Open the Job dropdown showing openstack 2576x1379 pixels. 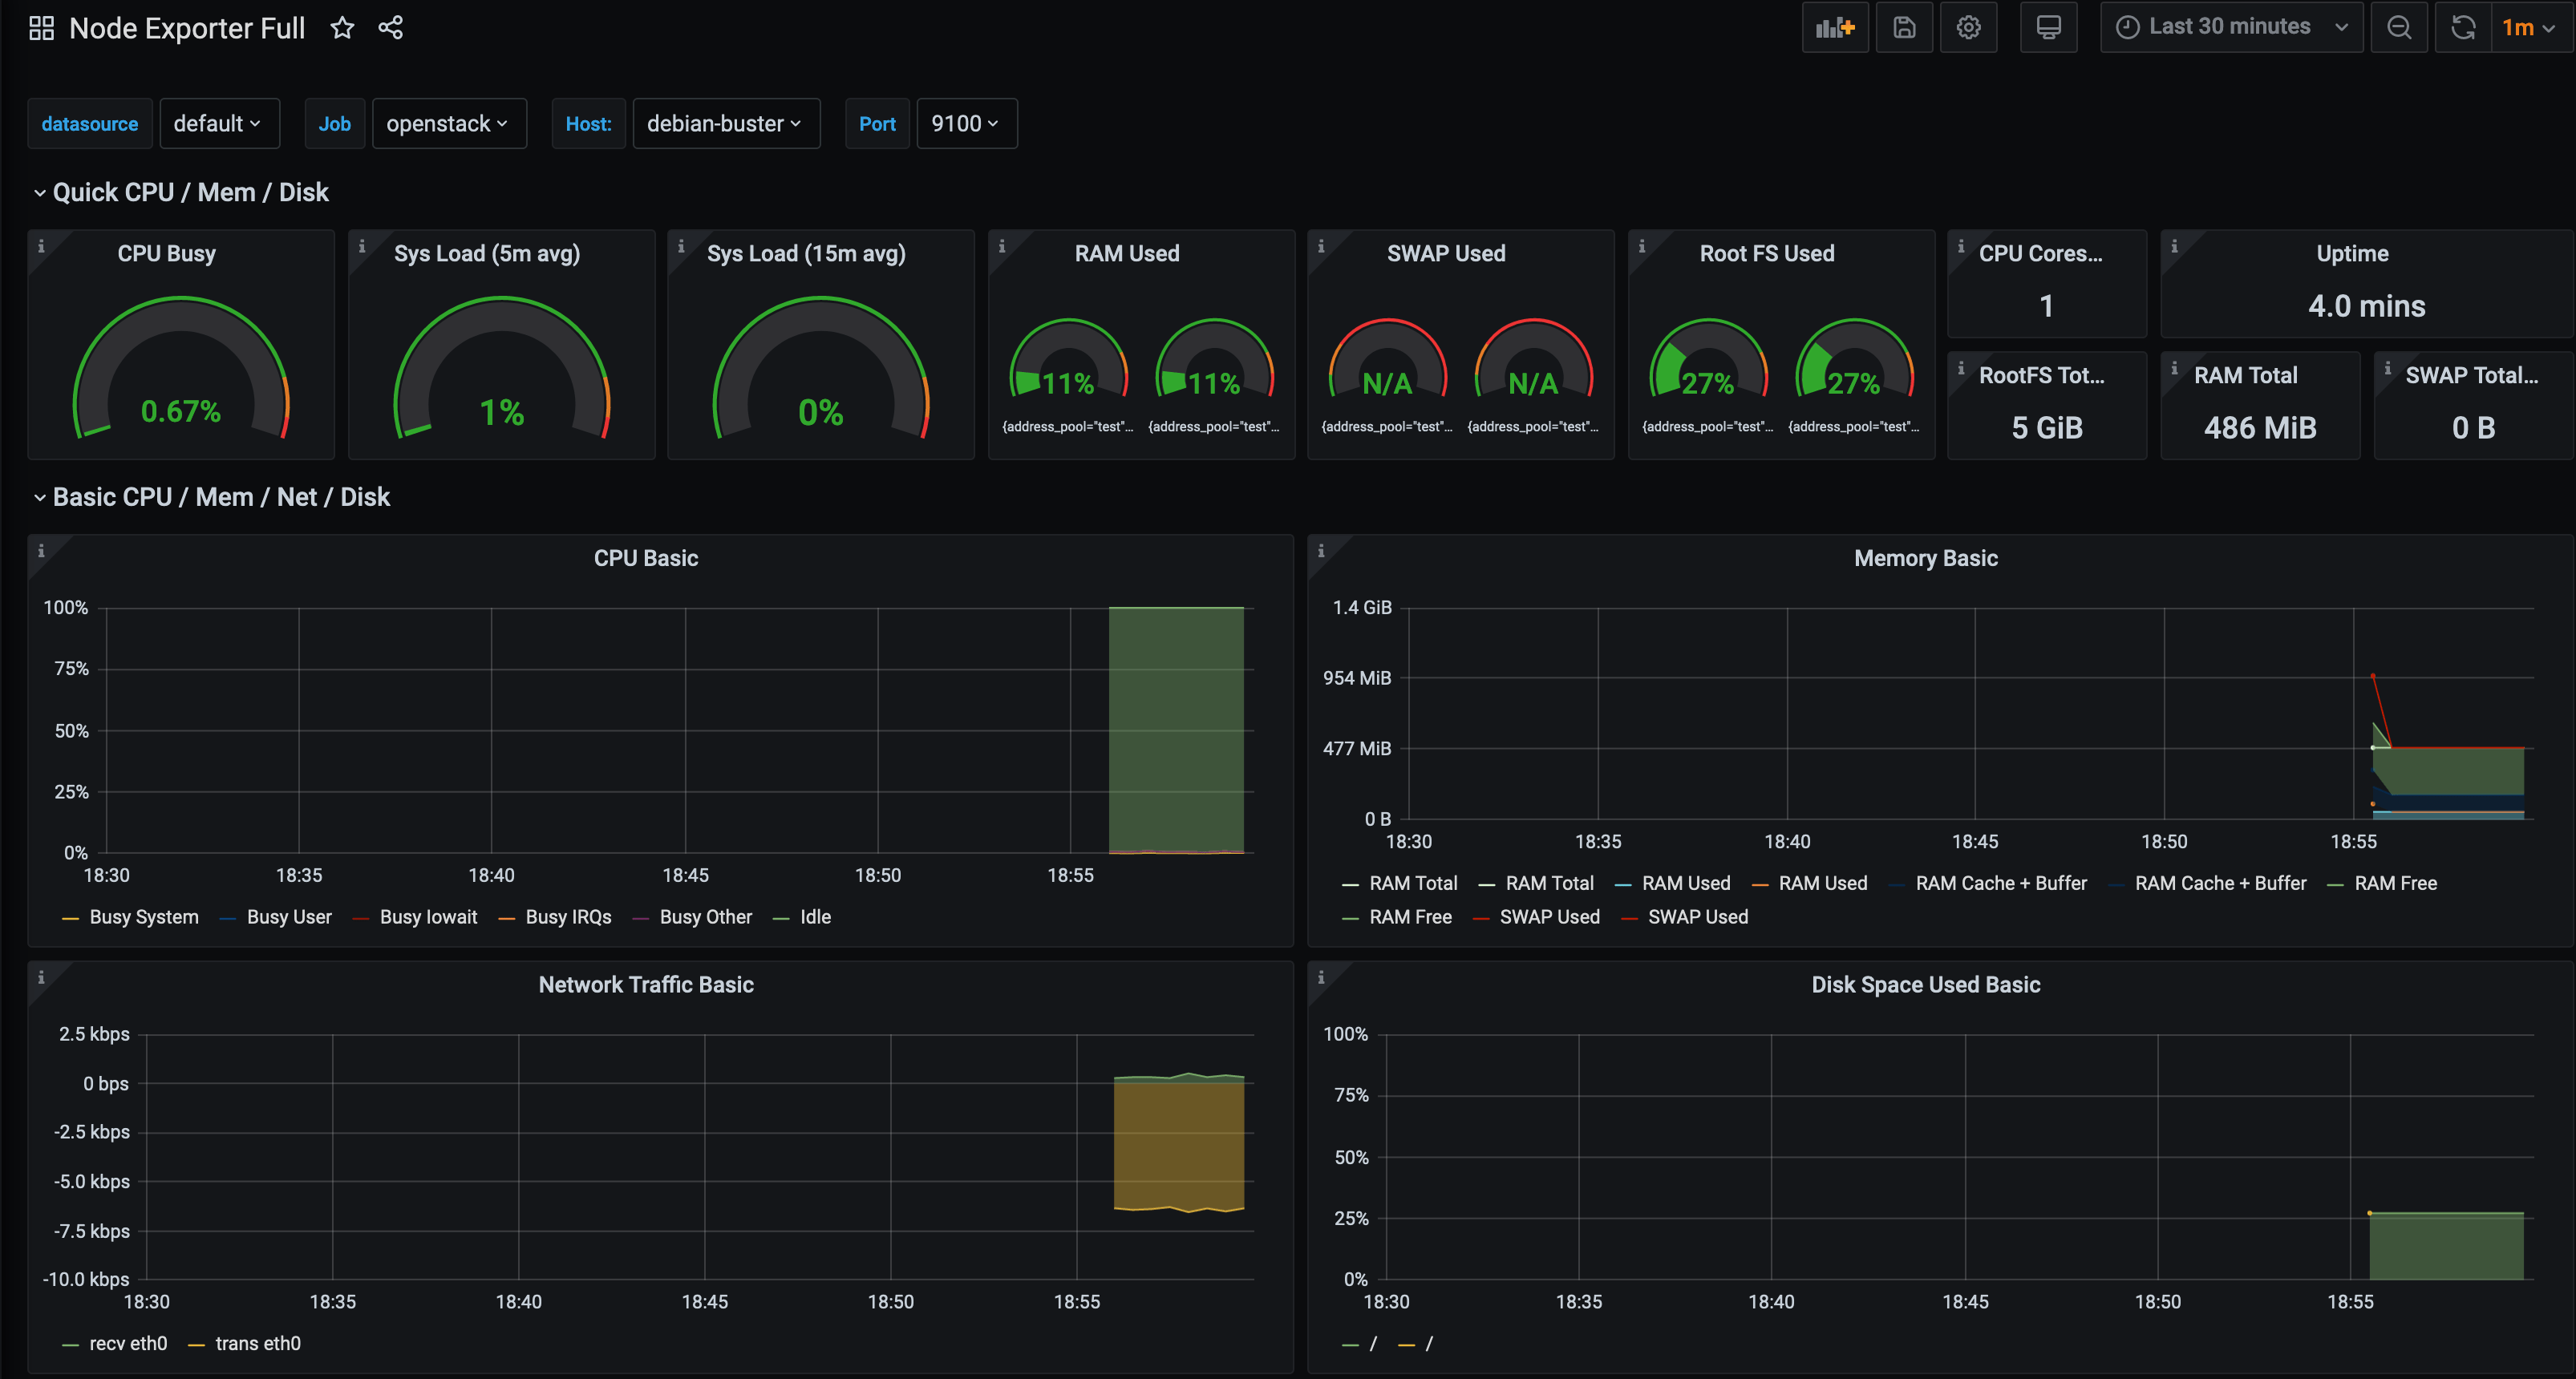(449, 123)
